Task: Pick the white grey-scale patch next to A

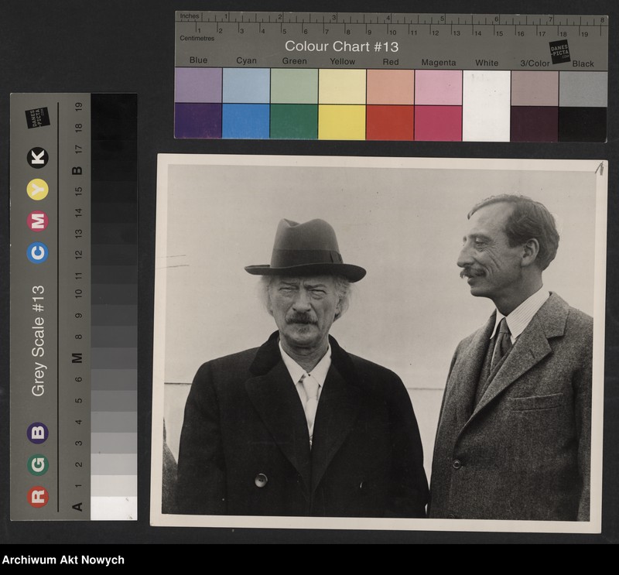Action: pyautogui.click(x=114, y=508)
